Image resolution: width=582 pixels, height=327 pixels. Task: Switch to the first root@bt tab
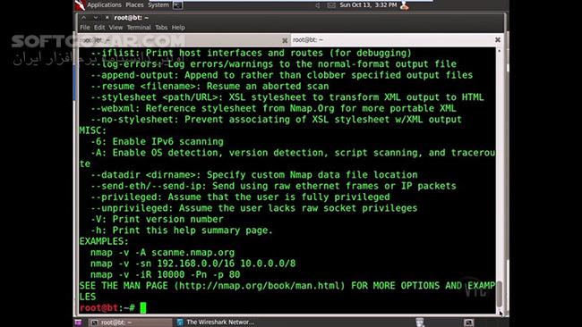[x=184, y=40]
